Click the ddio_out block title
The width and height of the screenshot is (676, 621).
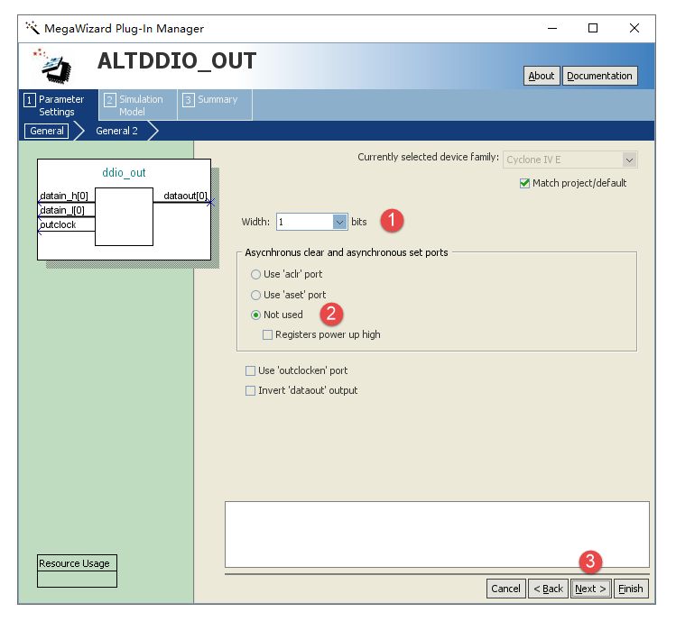pos(124,173)
